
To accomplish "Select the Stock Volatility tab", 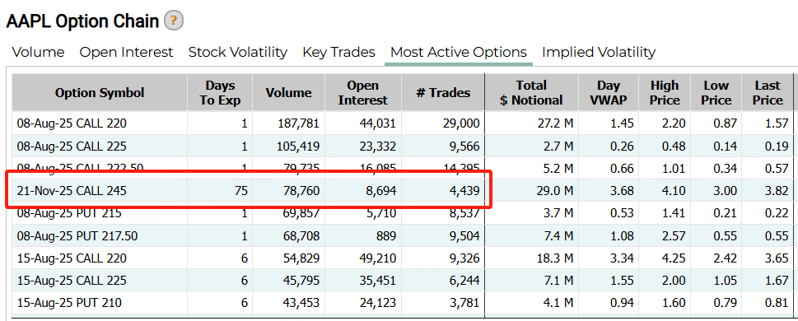I will pos(238,52).
